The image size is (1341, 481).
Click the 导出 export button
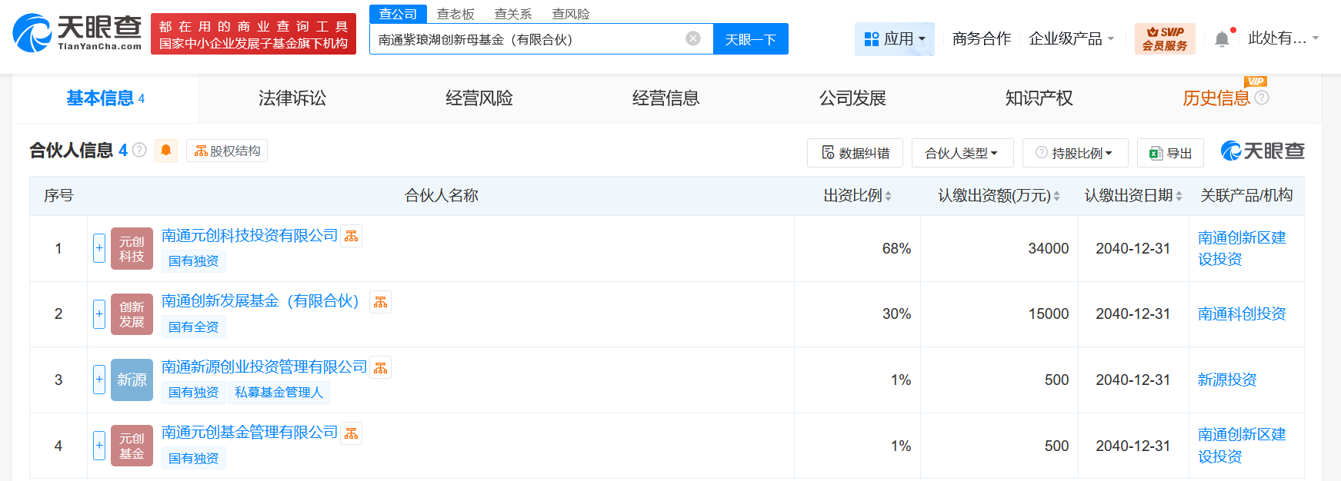pyautogui.click(x=1170, y=153)
